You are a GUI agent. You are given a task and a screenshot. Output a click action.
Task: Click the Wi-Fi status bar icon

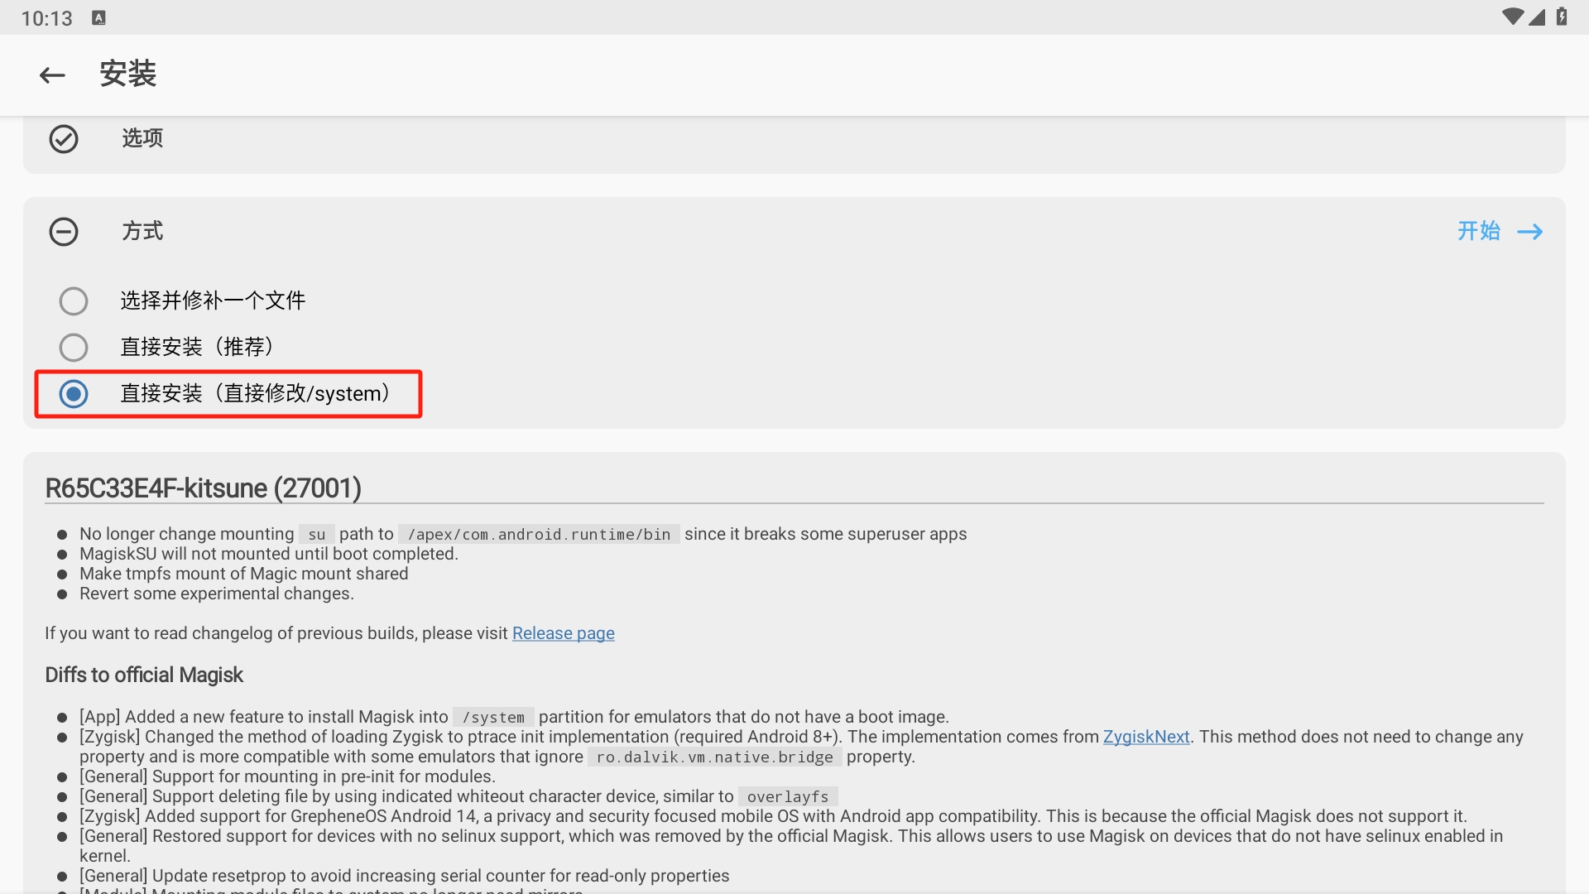[x=1513, y=17]
